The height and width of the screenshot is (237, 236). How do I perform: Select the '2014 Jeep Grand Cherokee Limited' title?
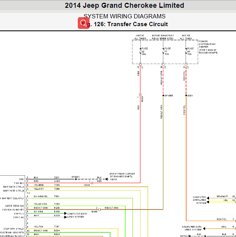click(x=124, y=5)
